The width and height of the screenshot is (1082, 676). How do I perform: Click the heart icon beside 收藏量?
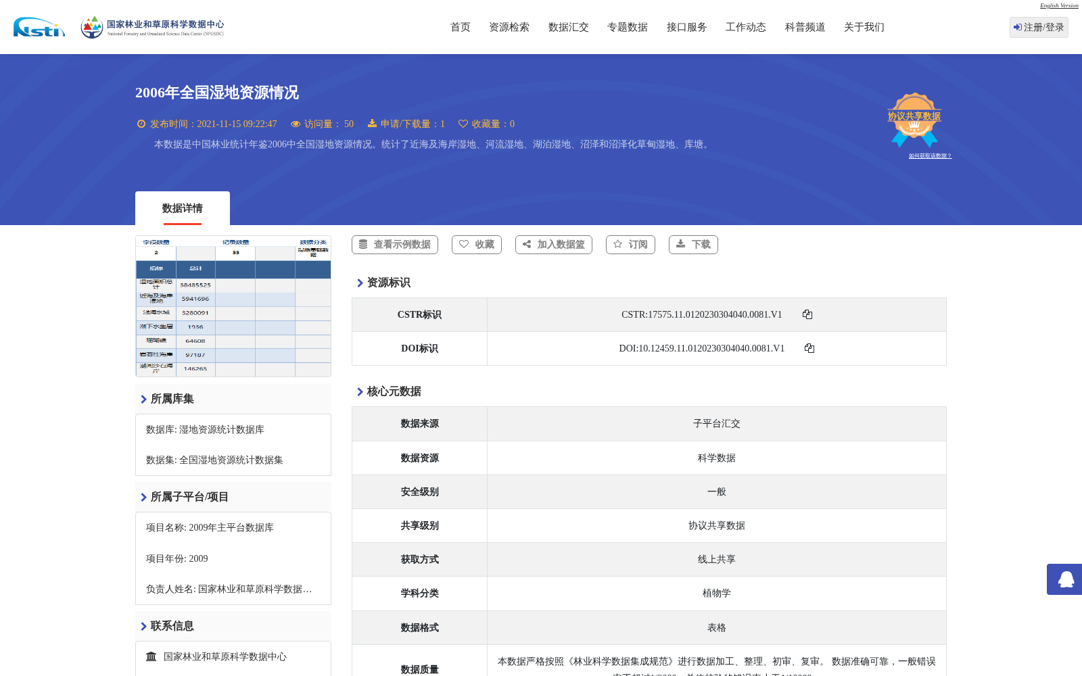coord(463,124)
